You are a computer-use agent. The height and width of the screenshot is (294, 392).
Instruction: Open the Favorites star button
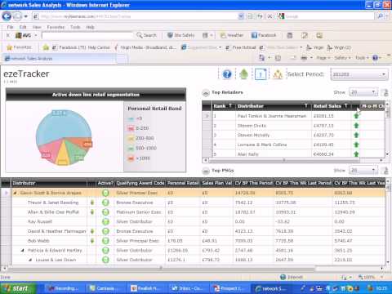[19, 47]
